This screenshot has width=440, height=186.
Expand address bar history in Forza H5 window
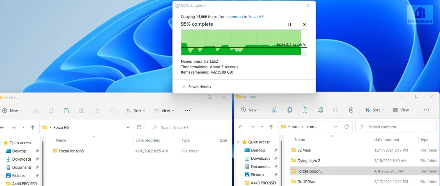128,128
